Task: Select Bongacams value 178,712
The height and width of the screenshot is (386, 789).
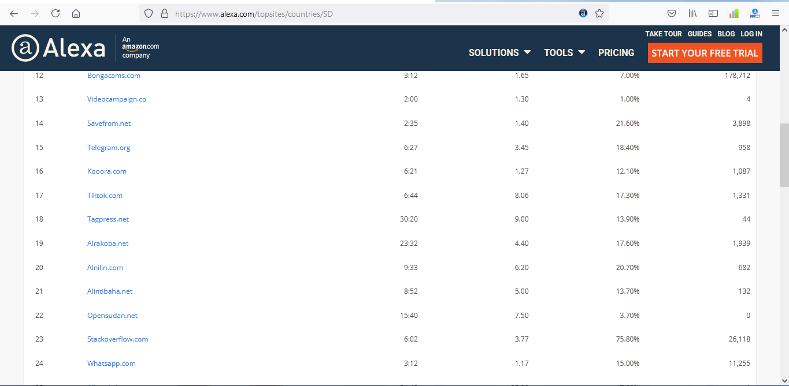Action: pos(737,76)
